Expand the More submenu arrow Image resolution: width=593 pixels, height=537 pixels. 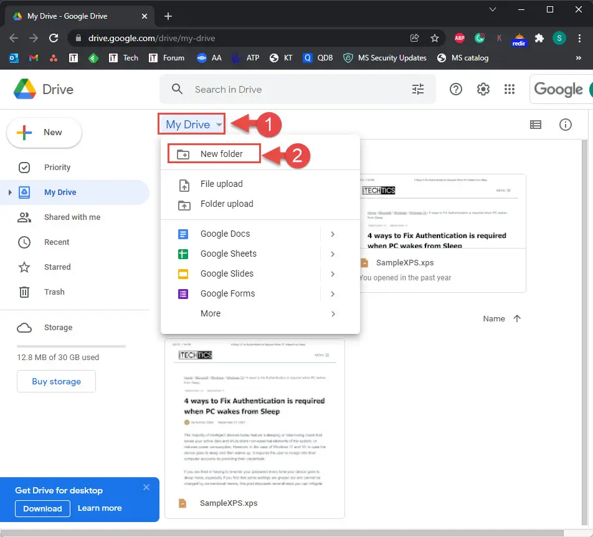[x=333, y=313]
